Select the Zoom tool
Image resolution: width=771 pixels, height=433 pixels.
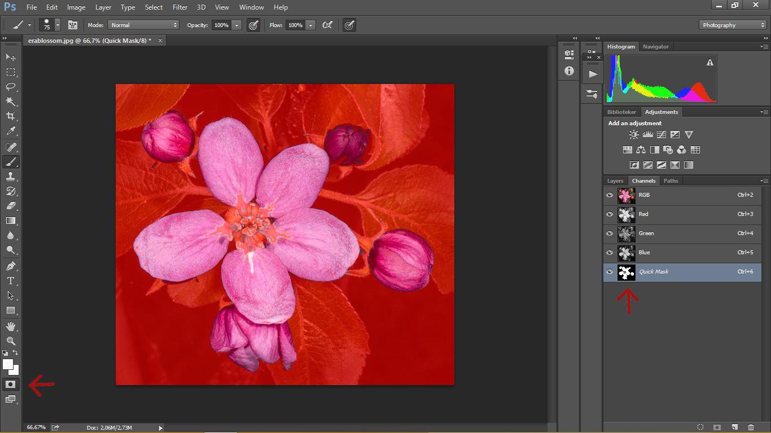(11, 341)
